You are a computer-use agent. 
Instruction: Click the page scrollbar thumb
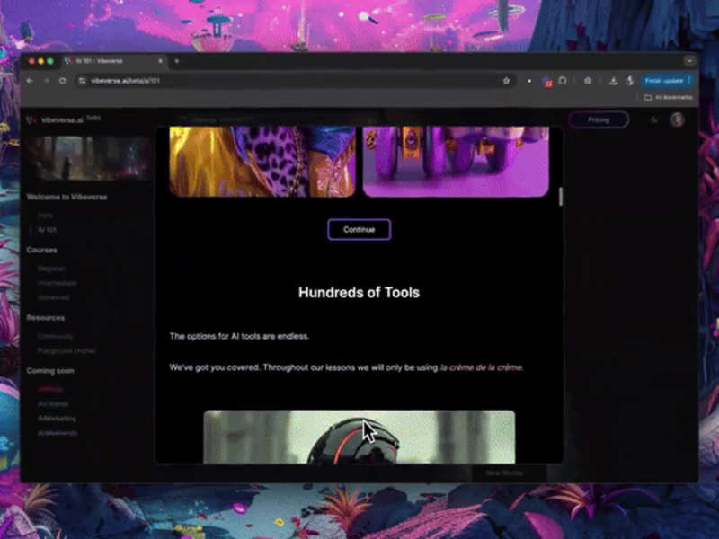coord(560,197)
